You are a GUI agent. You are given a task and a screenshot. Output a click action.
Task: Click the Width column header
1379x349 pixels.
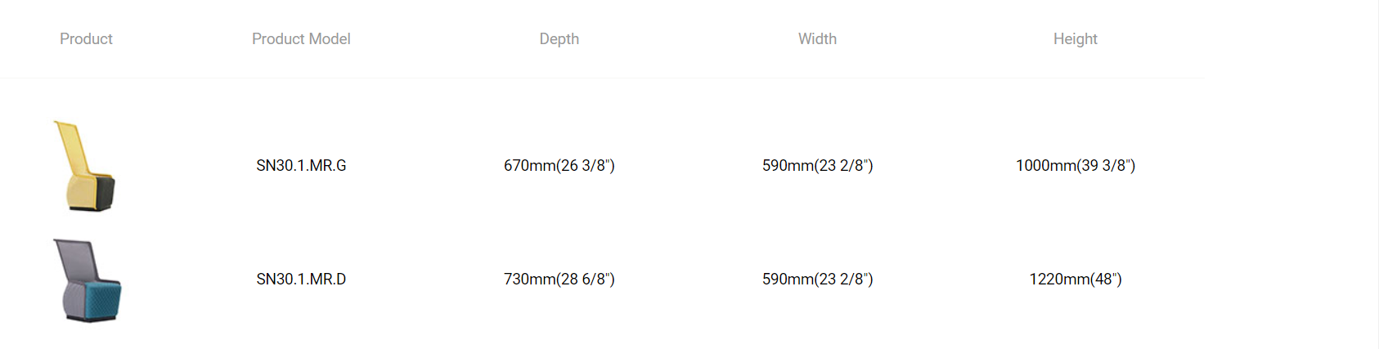817,39
